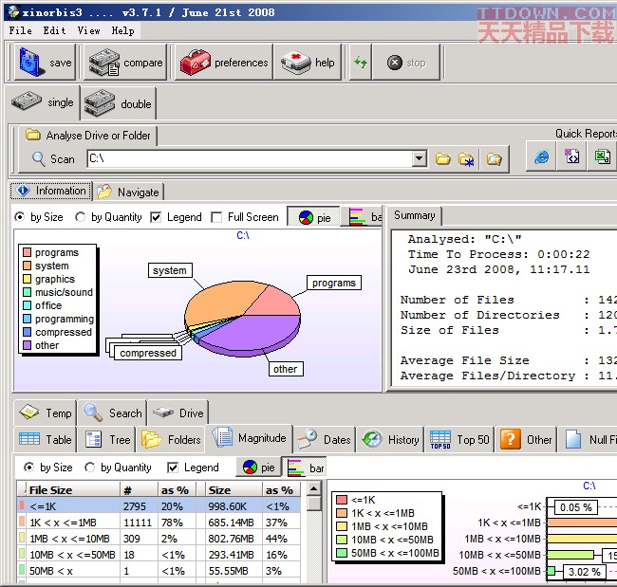
Task: Switch to the Information tab
Action: point(50,191)
